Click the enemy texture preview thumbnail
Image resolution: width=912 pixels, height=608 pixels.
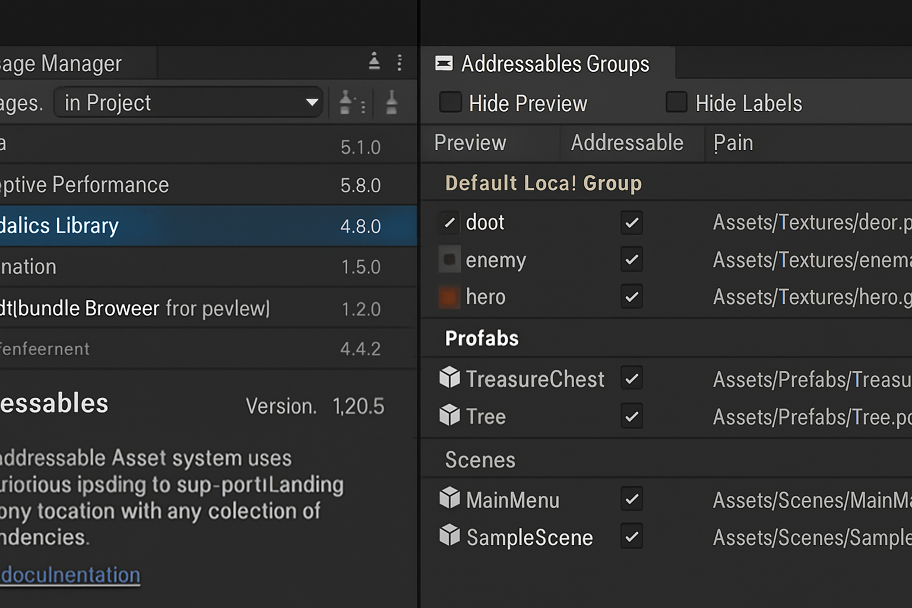point(449,259)
